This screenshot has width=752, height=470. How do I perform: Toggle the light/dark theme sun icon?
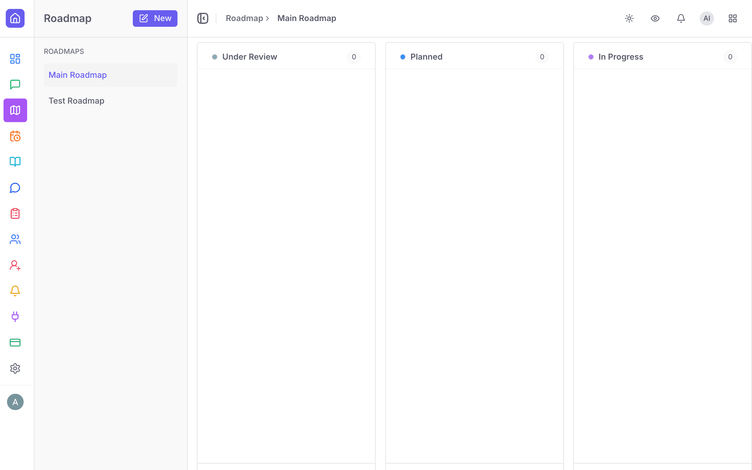(x=629, y=18)
